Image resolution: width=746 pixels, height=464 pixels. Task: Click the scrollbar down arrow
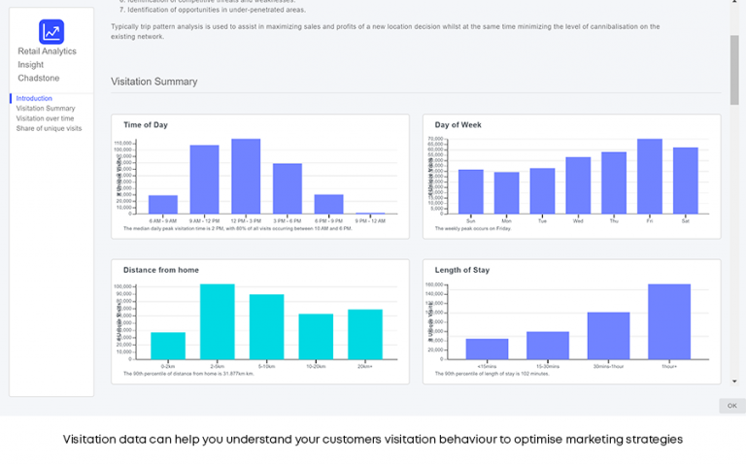pyautogui.click(x=734, y=382)
